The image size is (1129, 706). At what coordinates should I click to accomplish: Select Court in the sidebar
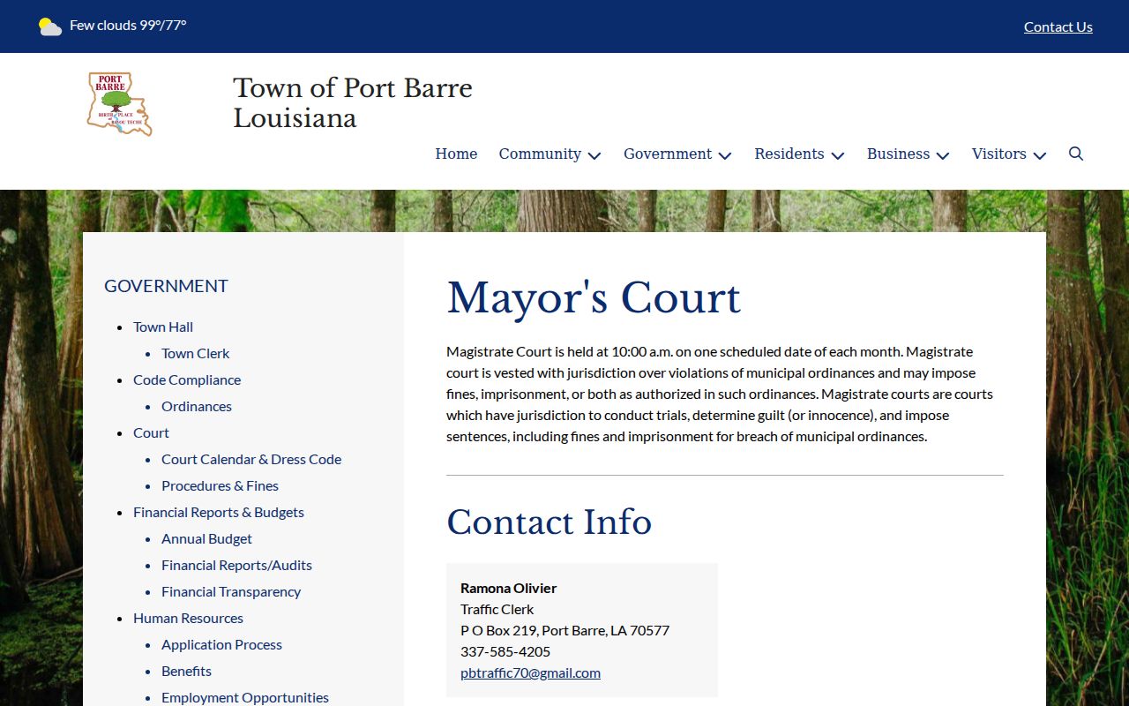pyautogui.click(x=151, y=432)
